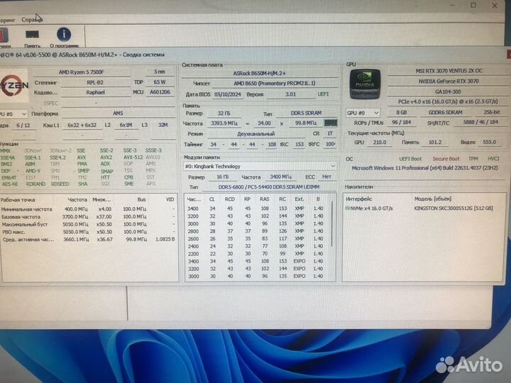Open the Мониторинг menu
Screen dimensions: 511x383
click(x=7, y=20)
